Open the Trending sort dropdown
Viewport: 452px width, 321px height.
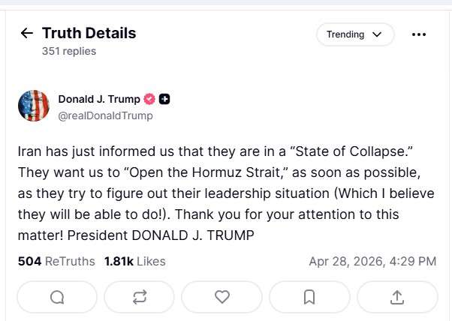point(354,34)
